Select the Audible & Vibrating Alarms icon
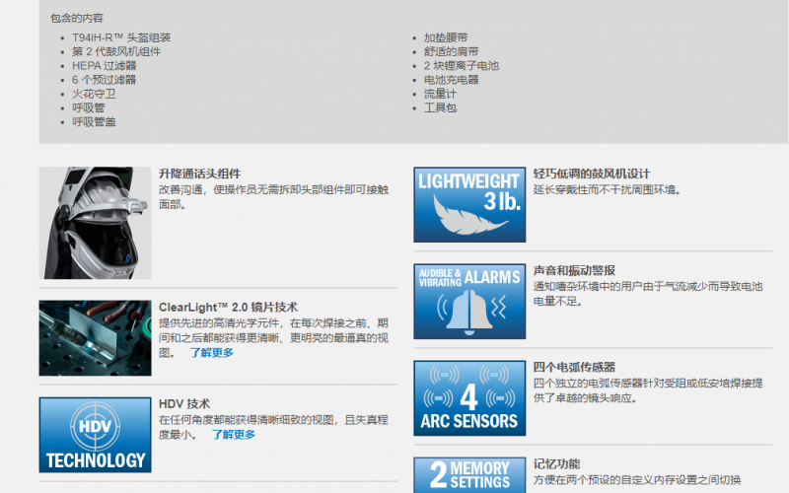 pos(469,302)
